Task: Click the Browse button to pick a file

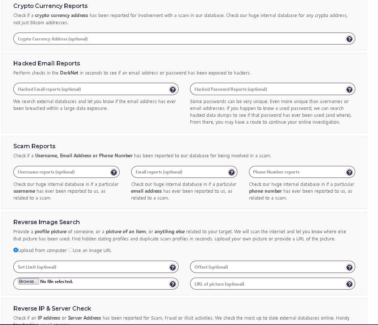Action: pyautogui.click(x=28, y=281)
